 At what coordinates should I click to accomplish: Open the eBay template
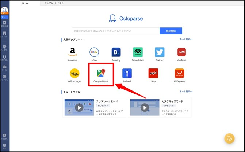[x=94, y=54]
